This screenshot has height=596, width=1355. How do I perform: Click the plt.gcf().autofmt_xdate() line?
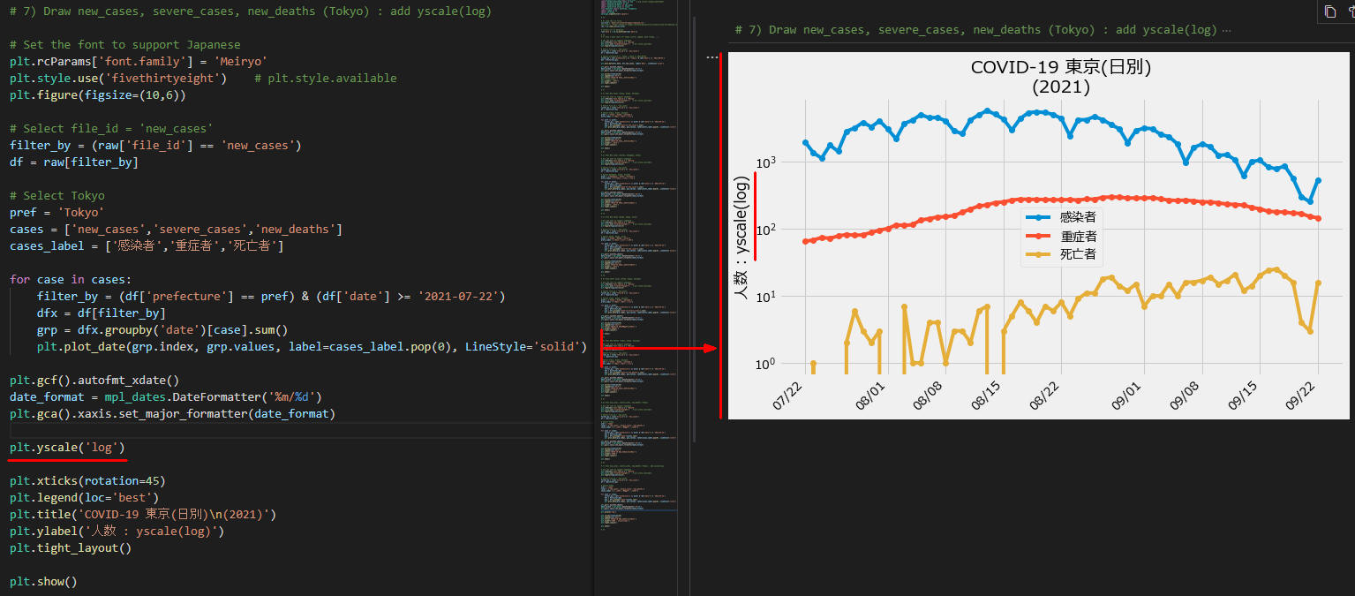click(94, 380)
